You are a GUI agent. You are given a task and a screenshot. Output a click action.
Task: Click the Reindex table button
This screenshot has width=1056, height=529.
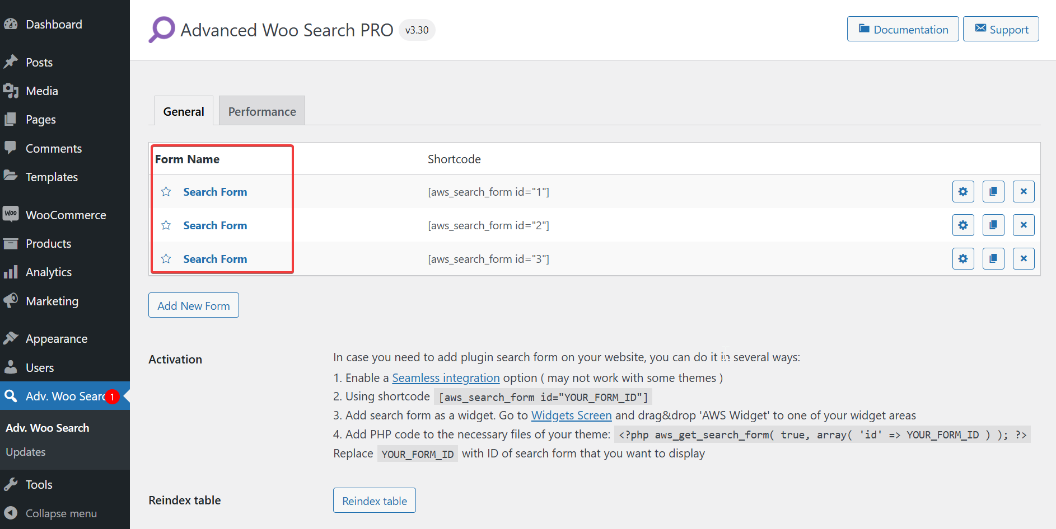375,500
